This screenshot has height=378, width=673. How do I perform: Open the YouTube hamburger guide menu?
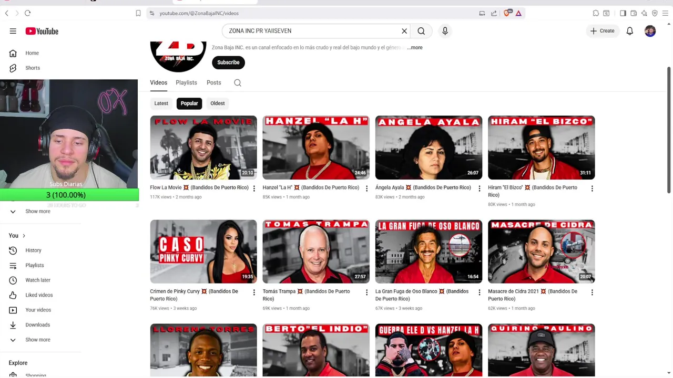point(13,31)
